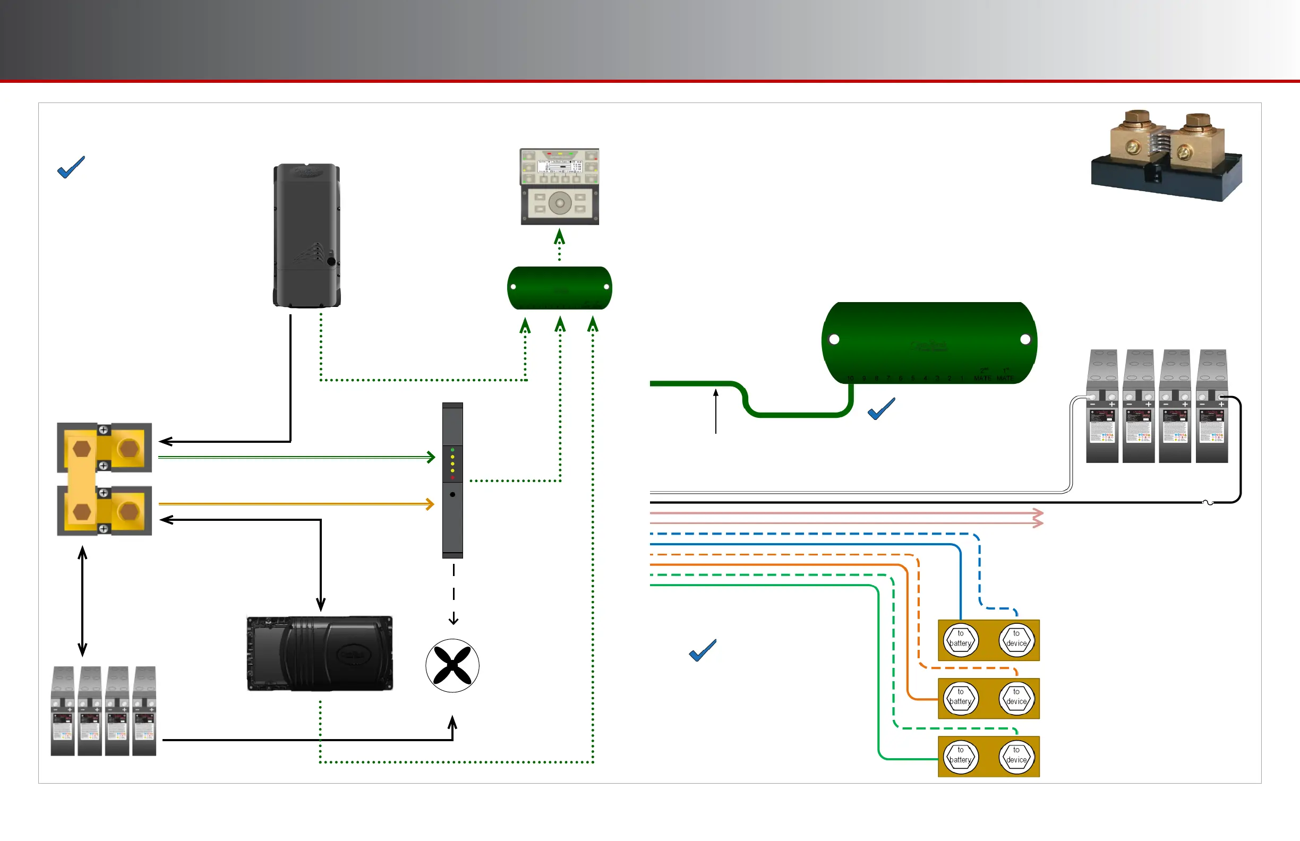
Task: Click blue checkmark beside the charge controller
Action: [x=71, y=167]
